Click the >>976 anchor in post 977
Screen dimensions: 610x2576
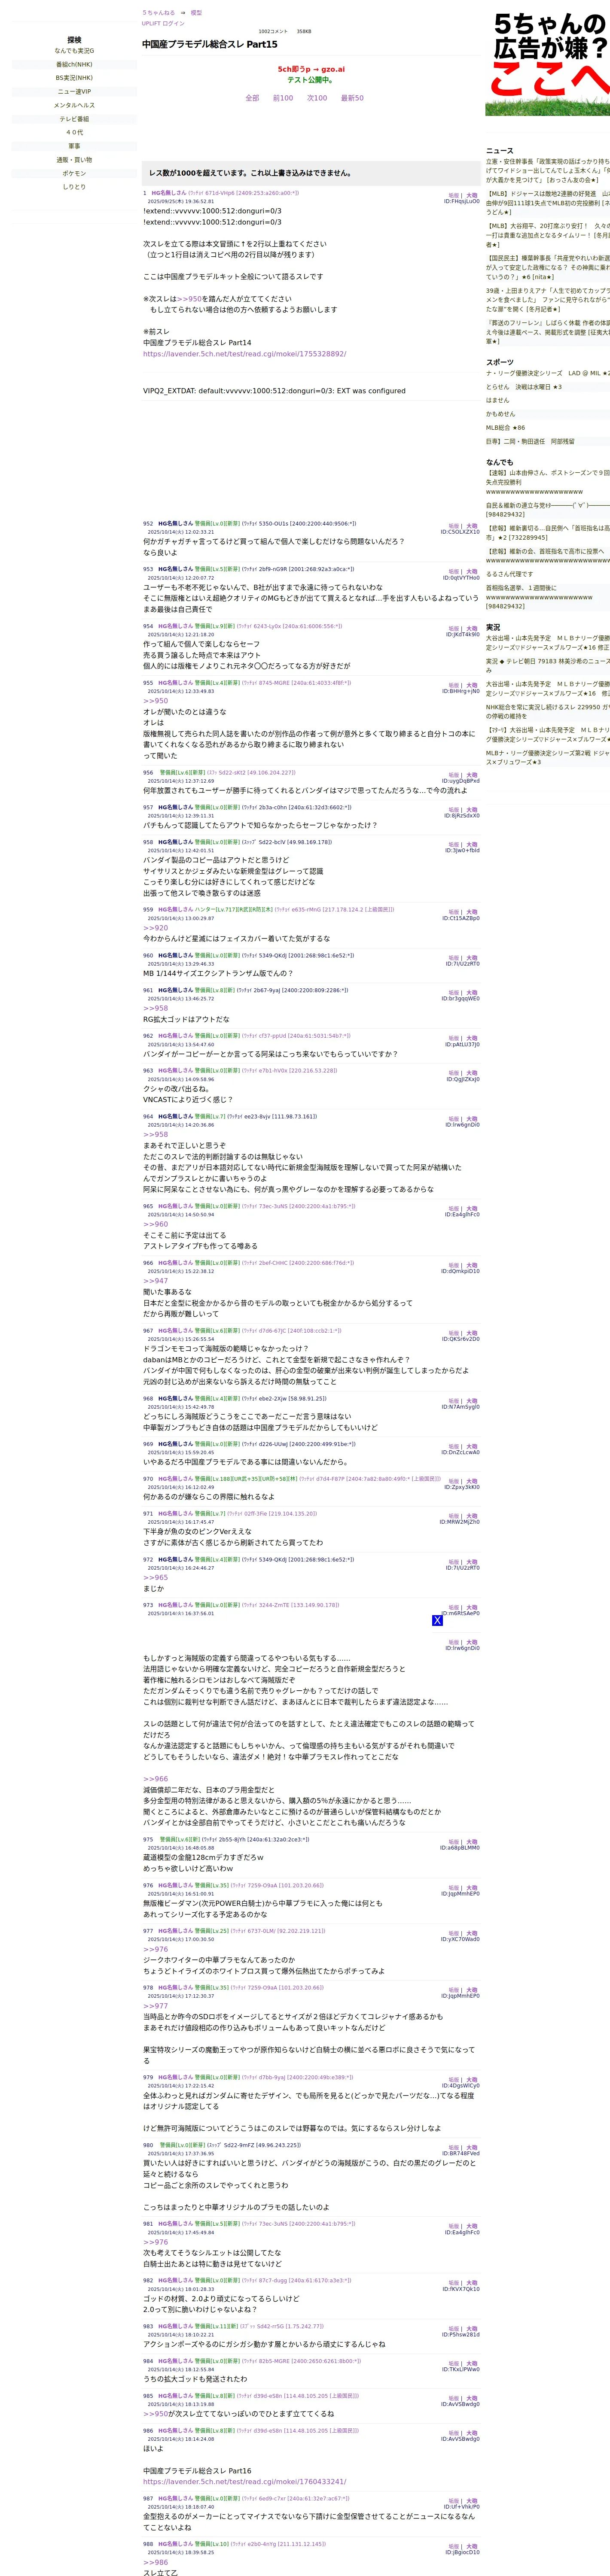pyautogui.click(x=155, y=1949)
